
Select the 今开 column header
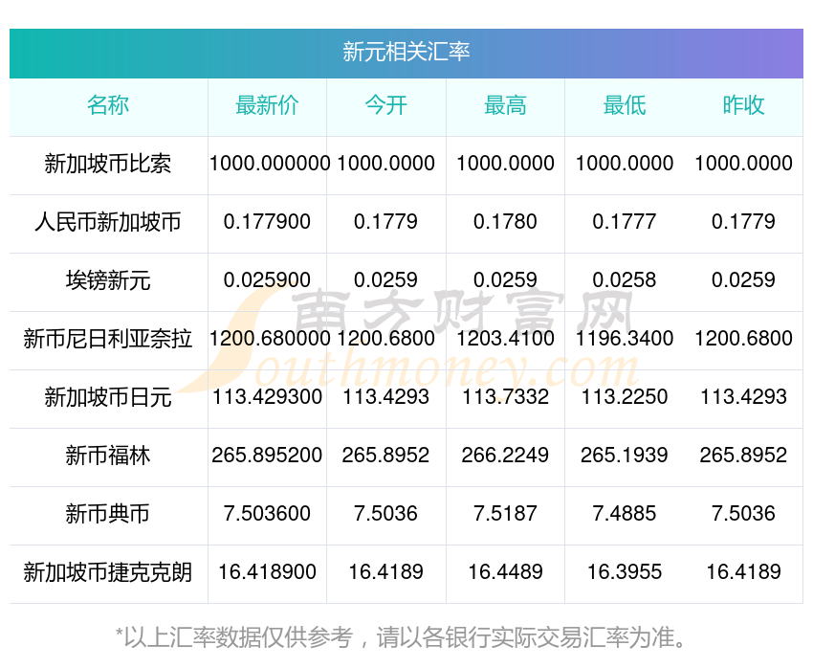click(x=386, y=105)
